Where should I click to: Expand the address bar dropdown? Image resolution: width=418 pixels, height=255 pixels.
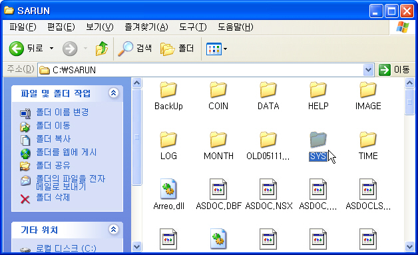[x=368, y=70]
